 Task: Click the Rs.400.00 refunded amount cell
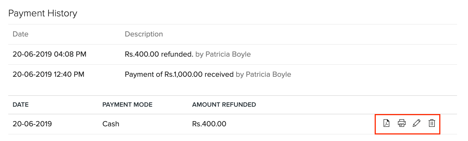coord(209,124)
